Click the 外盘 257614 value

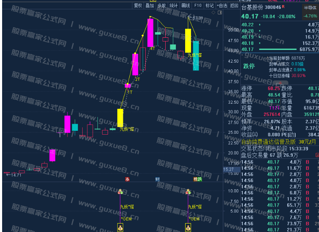point(272,114)
